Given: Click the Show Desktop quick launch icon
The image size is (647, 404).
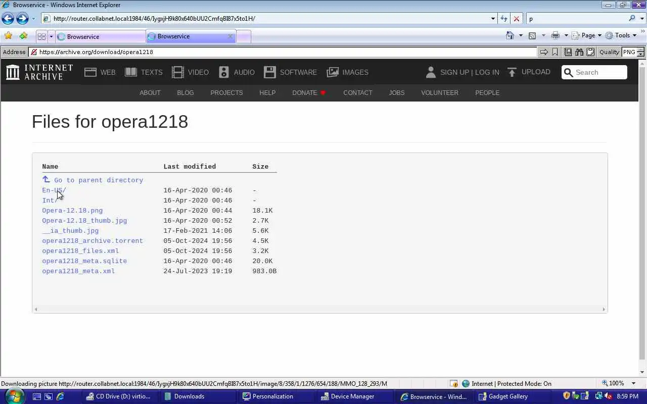Looking at the screenshot, I should [x=36, y=396].
